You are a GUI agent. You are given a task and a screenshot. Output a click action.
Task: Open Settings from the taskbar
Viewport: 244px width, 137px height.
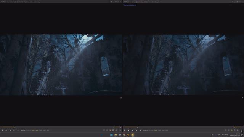click(120, 135)
